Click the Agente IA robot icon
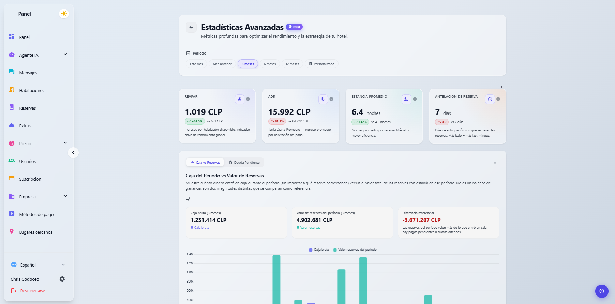This screenshot has height=304, width=615. tap(12, 55)
